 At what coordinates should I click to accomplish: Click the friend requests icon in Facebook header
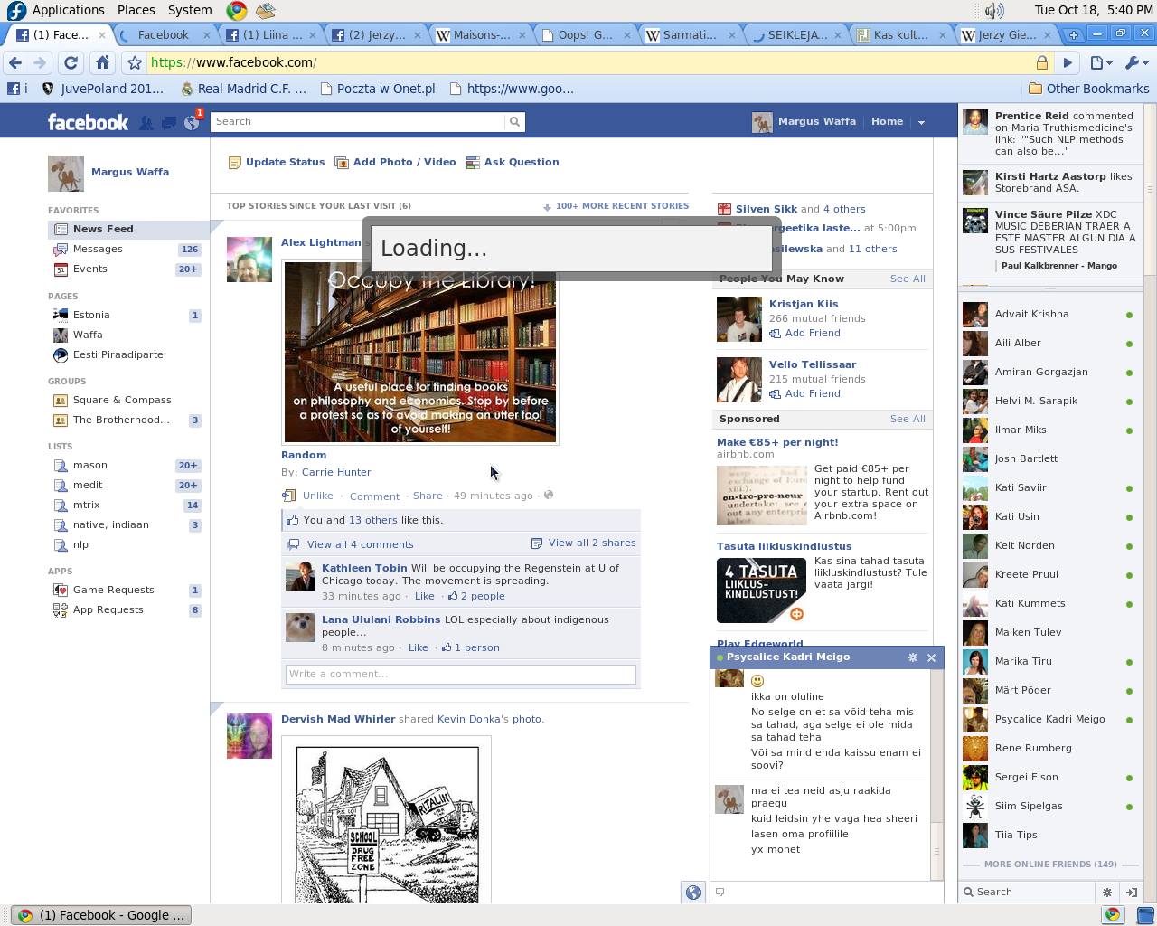tap(146, 123)
